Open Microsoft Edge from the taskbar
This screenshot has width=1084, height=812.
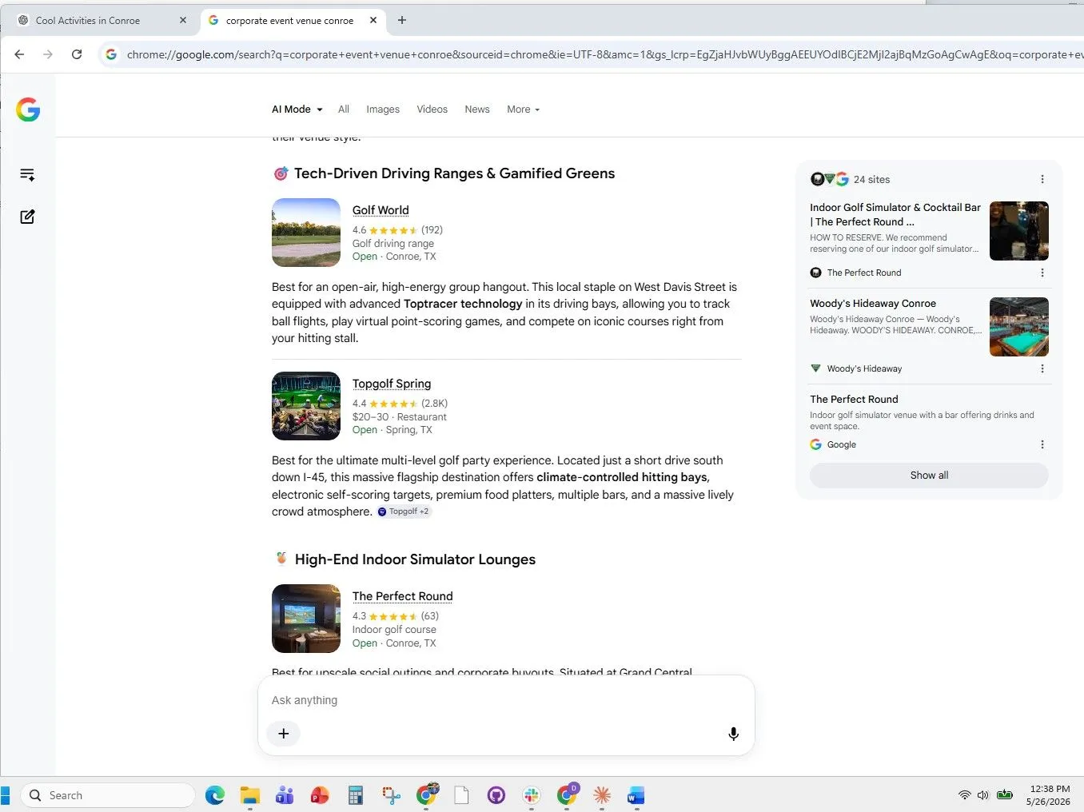click(215, 795)
